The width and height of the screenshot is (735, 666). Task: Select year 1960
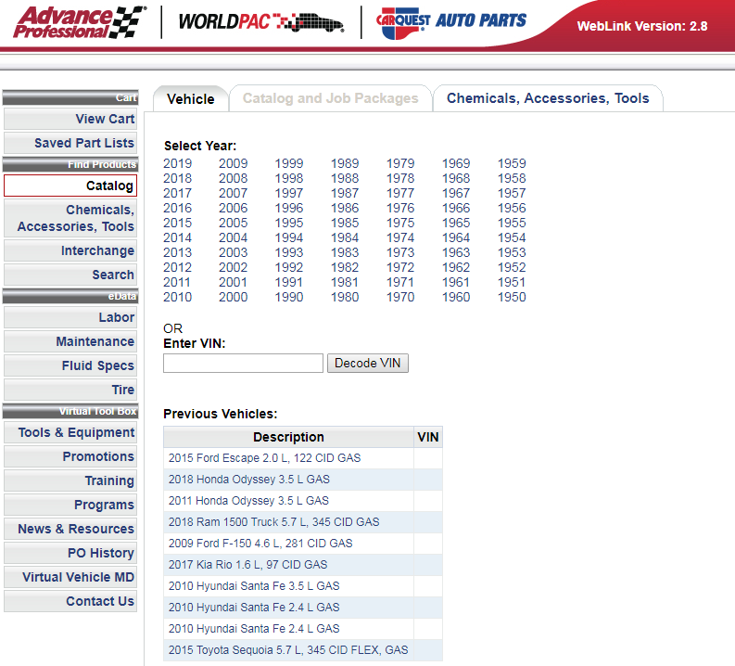(456, 297)
